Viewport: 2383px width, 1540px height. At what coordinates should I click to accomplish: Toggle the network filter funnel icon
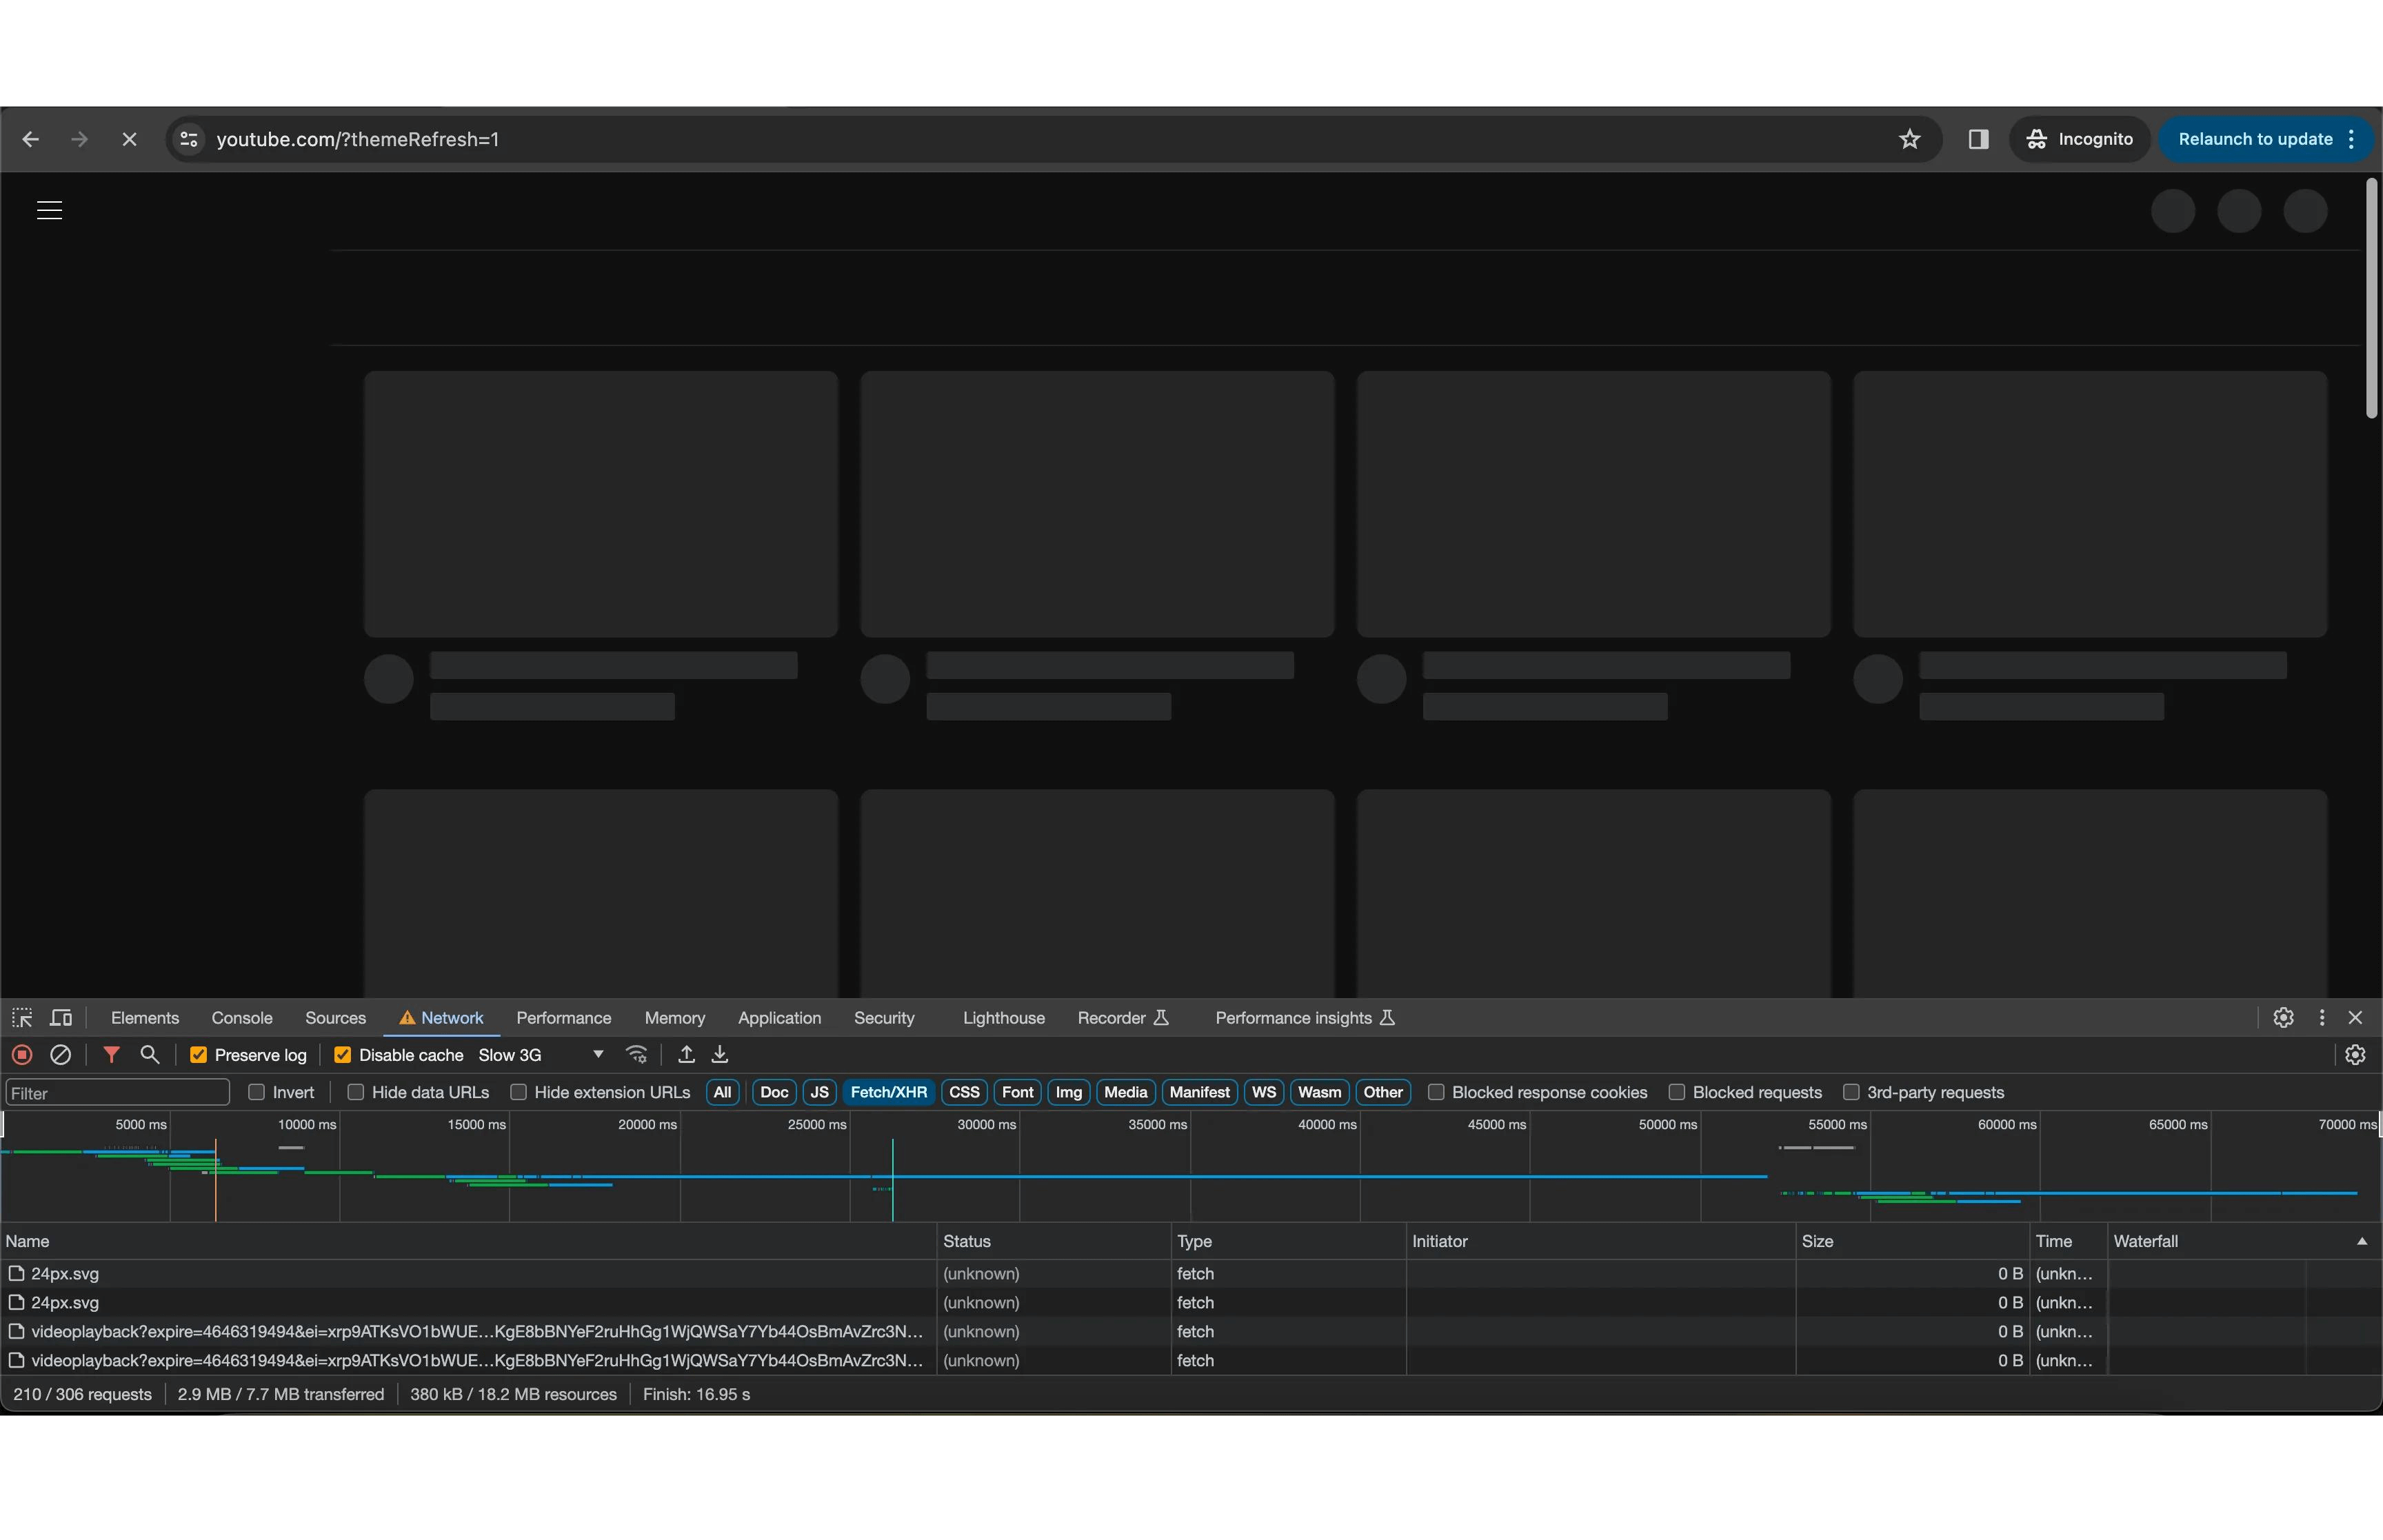(x=111, y=1055)
